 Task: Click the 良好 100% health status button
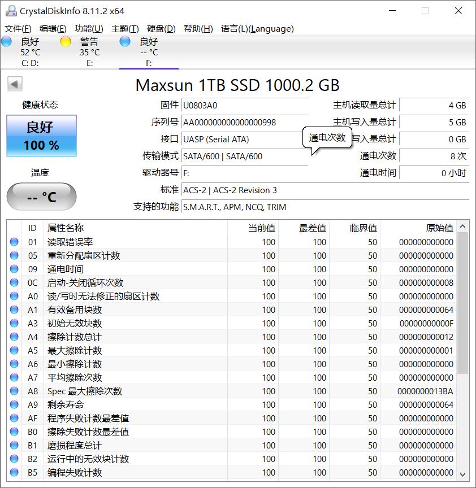tap(41, 136)
